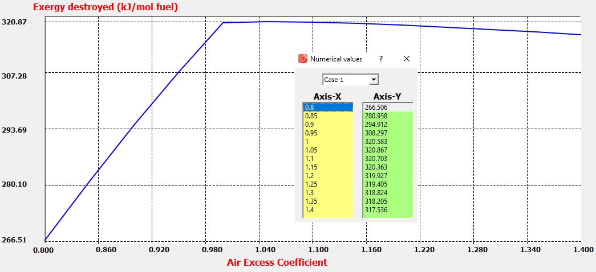Select 0.8 in the Axis-X list

tap(328, 107)
